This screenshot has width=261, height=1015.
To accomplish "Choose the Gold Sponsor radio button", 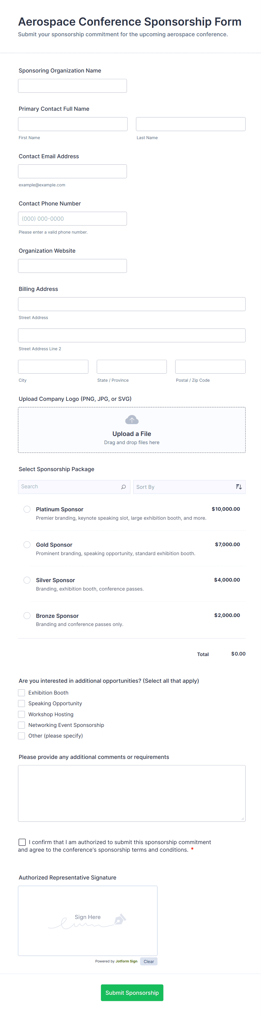I will click(27, 544).
